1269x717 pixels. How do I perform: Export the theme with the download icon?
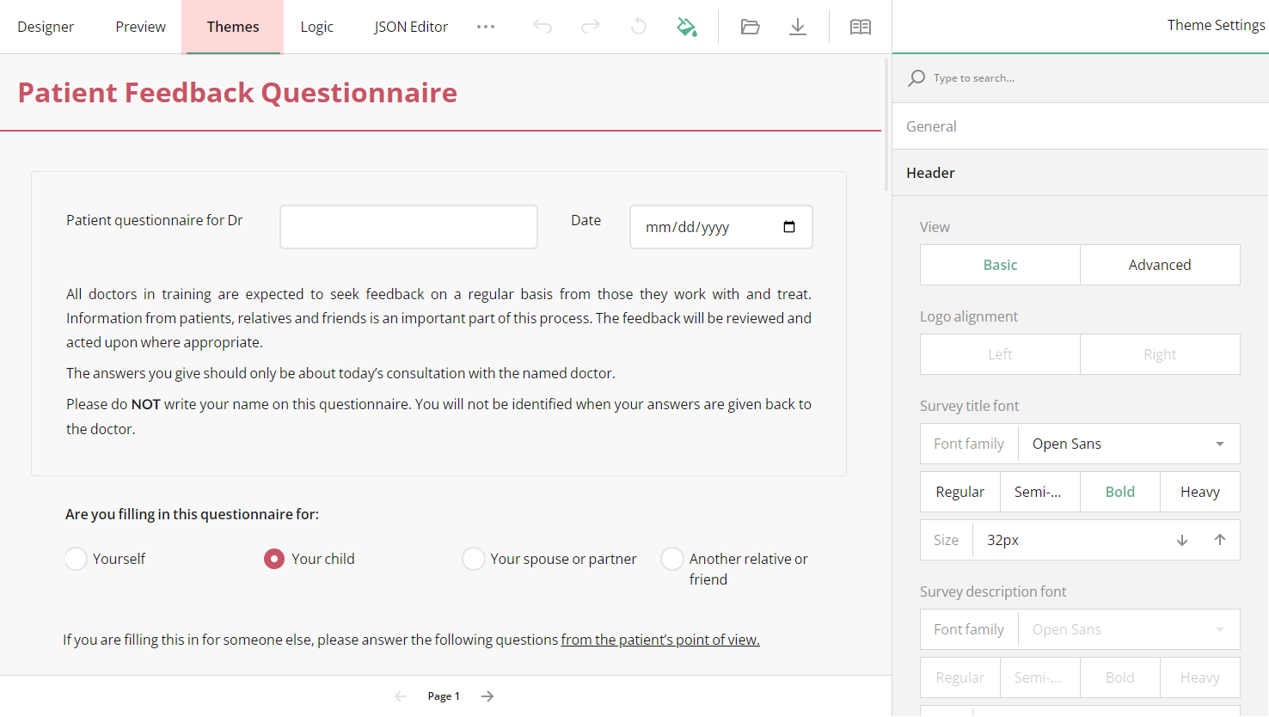(x=798, y=27)
